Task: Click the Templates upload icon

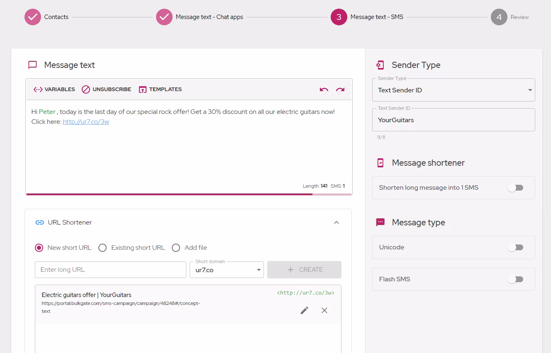Action: [143, 89]
